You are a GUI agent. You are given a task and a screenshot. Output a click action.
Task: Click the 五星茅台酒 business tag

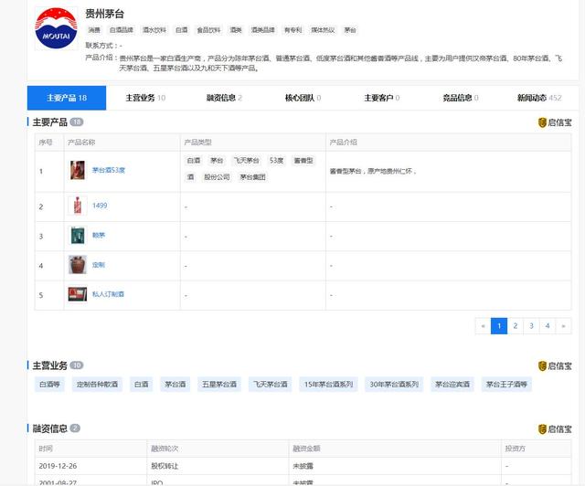tap(219, 385)
